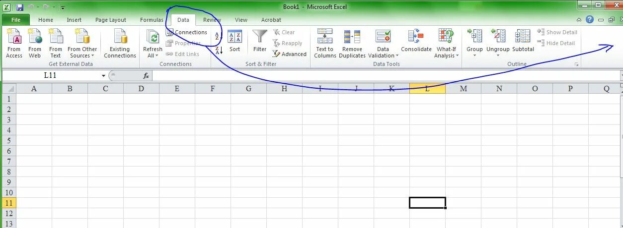Viewport: 623px width, 228px height.
Task: Select column P header
Action: coord(570,88)
